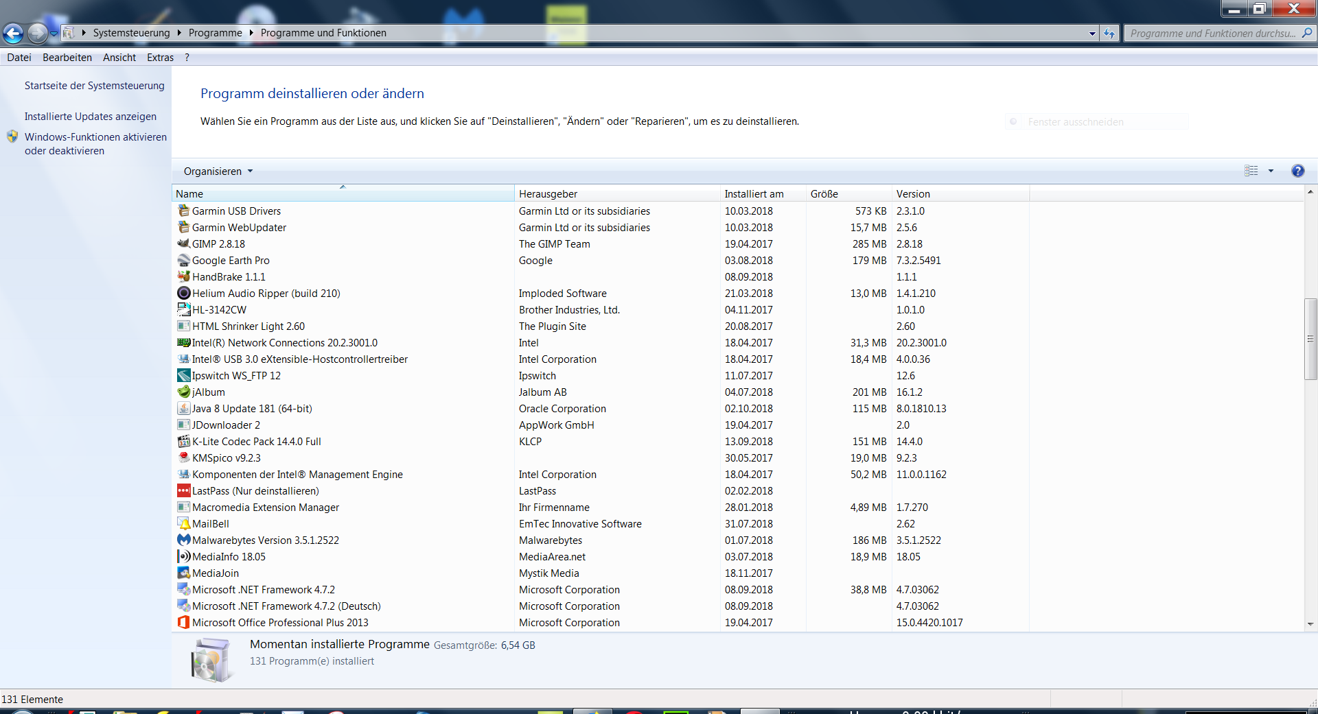Select the Helium Audio Ripper icon
Viewport: 1318px width, 714px height.
tap(183, 293)
